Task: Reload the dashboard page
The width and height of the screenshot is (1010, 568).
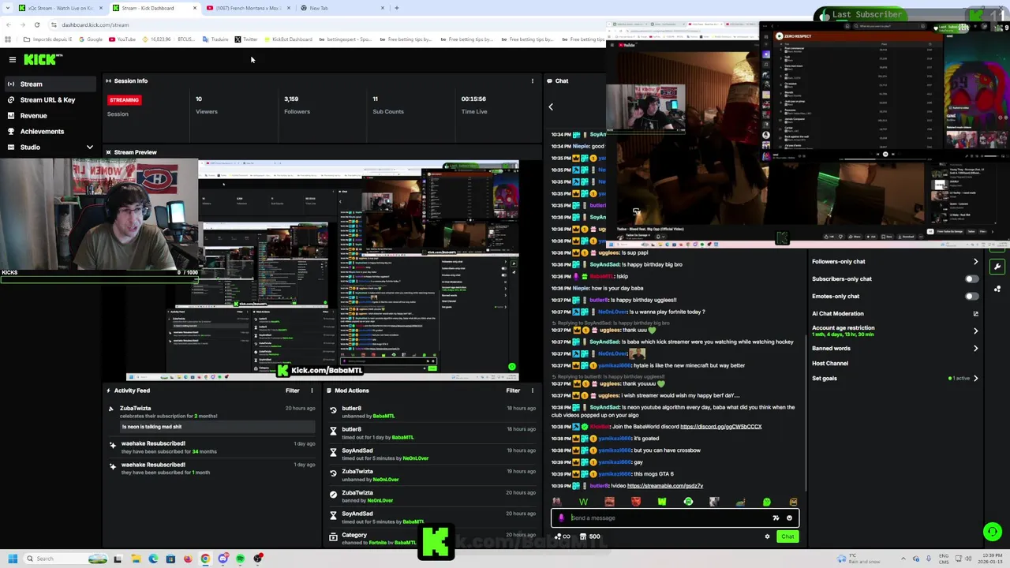Action: point(36,24)
